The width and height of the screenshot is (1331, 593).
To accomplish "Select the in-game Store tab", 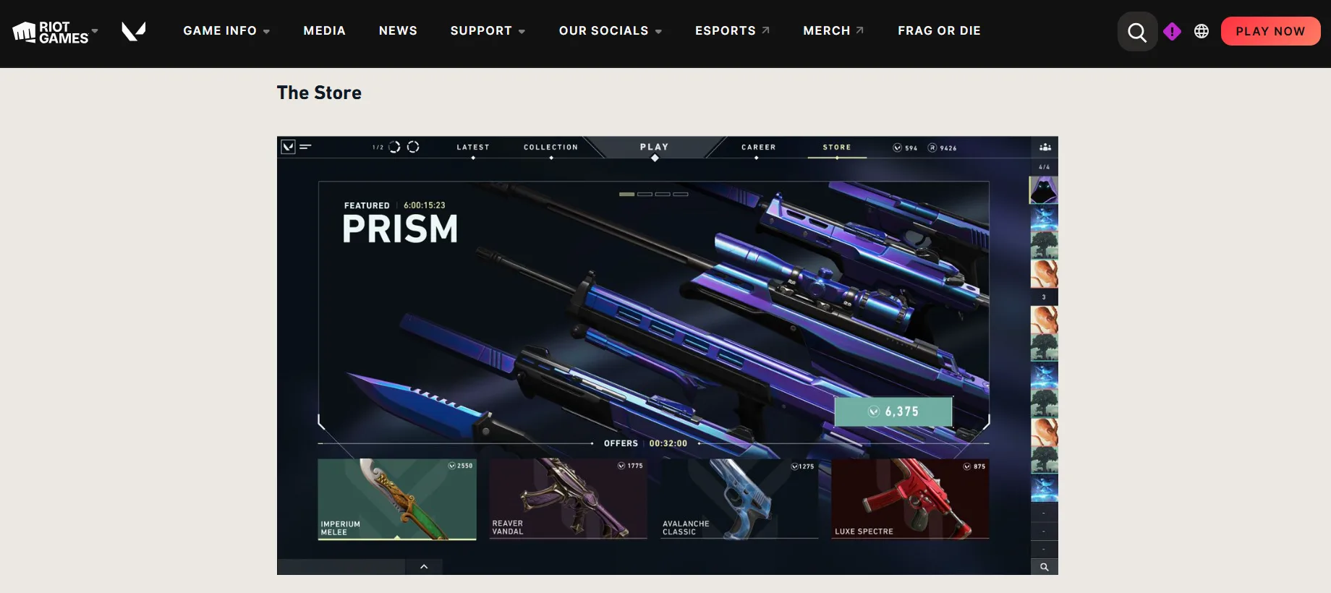I will pyautogui.click(x=837, y=148).
